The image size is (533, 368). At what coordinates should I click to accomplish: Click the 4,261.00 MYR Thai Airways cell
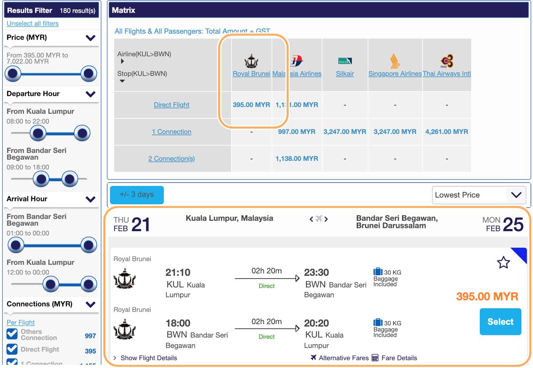pos(446,132)
